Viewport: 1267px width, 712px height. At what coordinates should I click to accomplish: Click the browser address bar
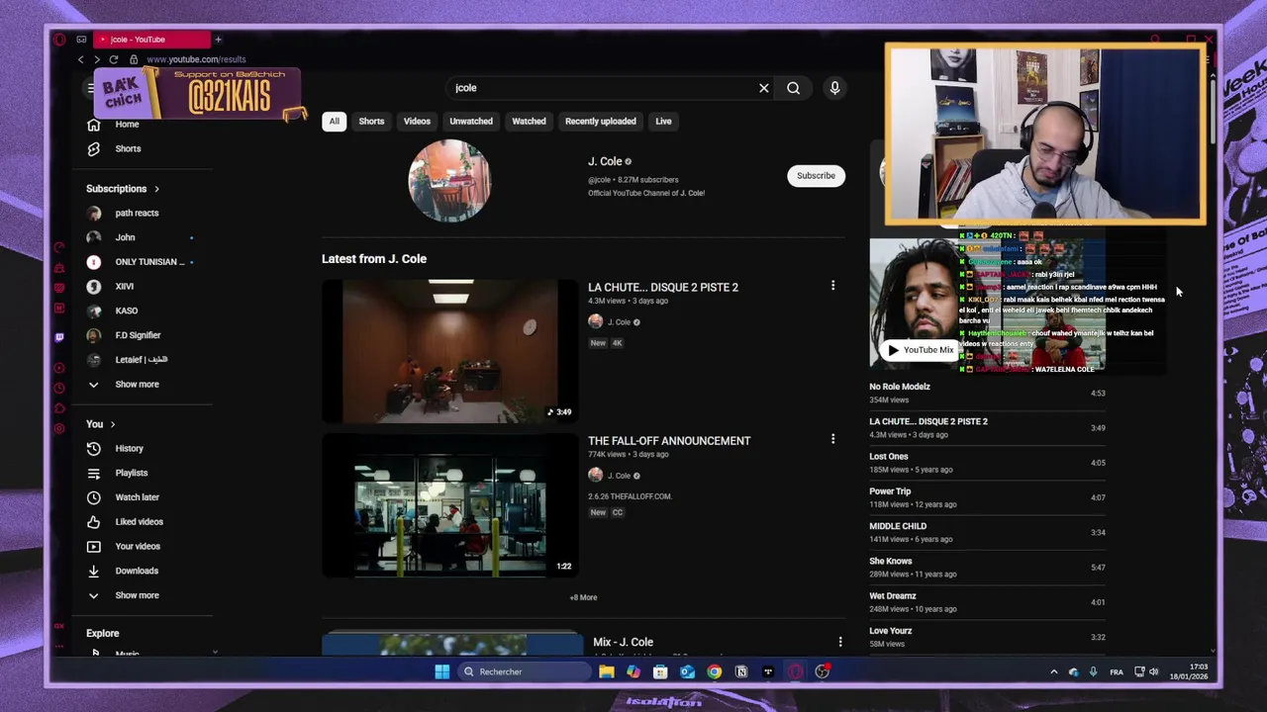click(196, 59)
